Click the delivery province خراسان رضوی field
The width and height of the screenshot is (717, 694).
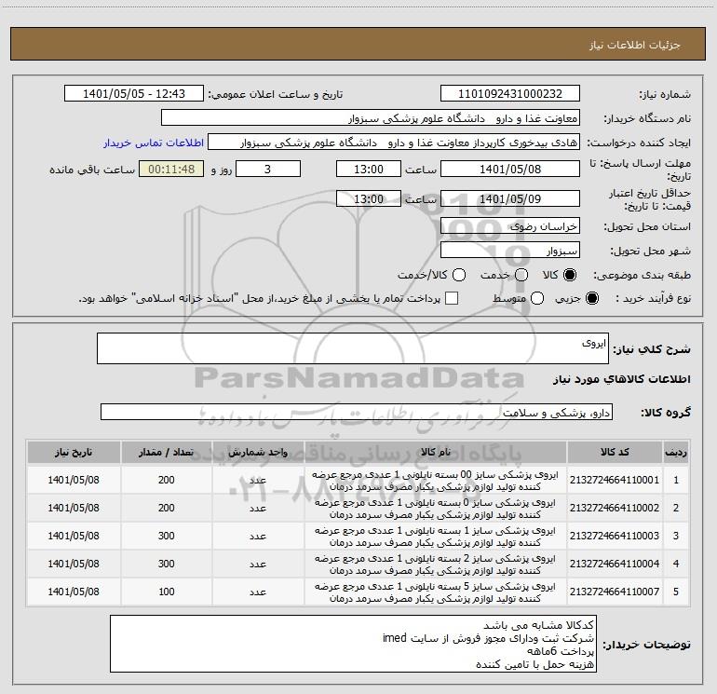[510, 225]
